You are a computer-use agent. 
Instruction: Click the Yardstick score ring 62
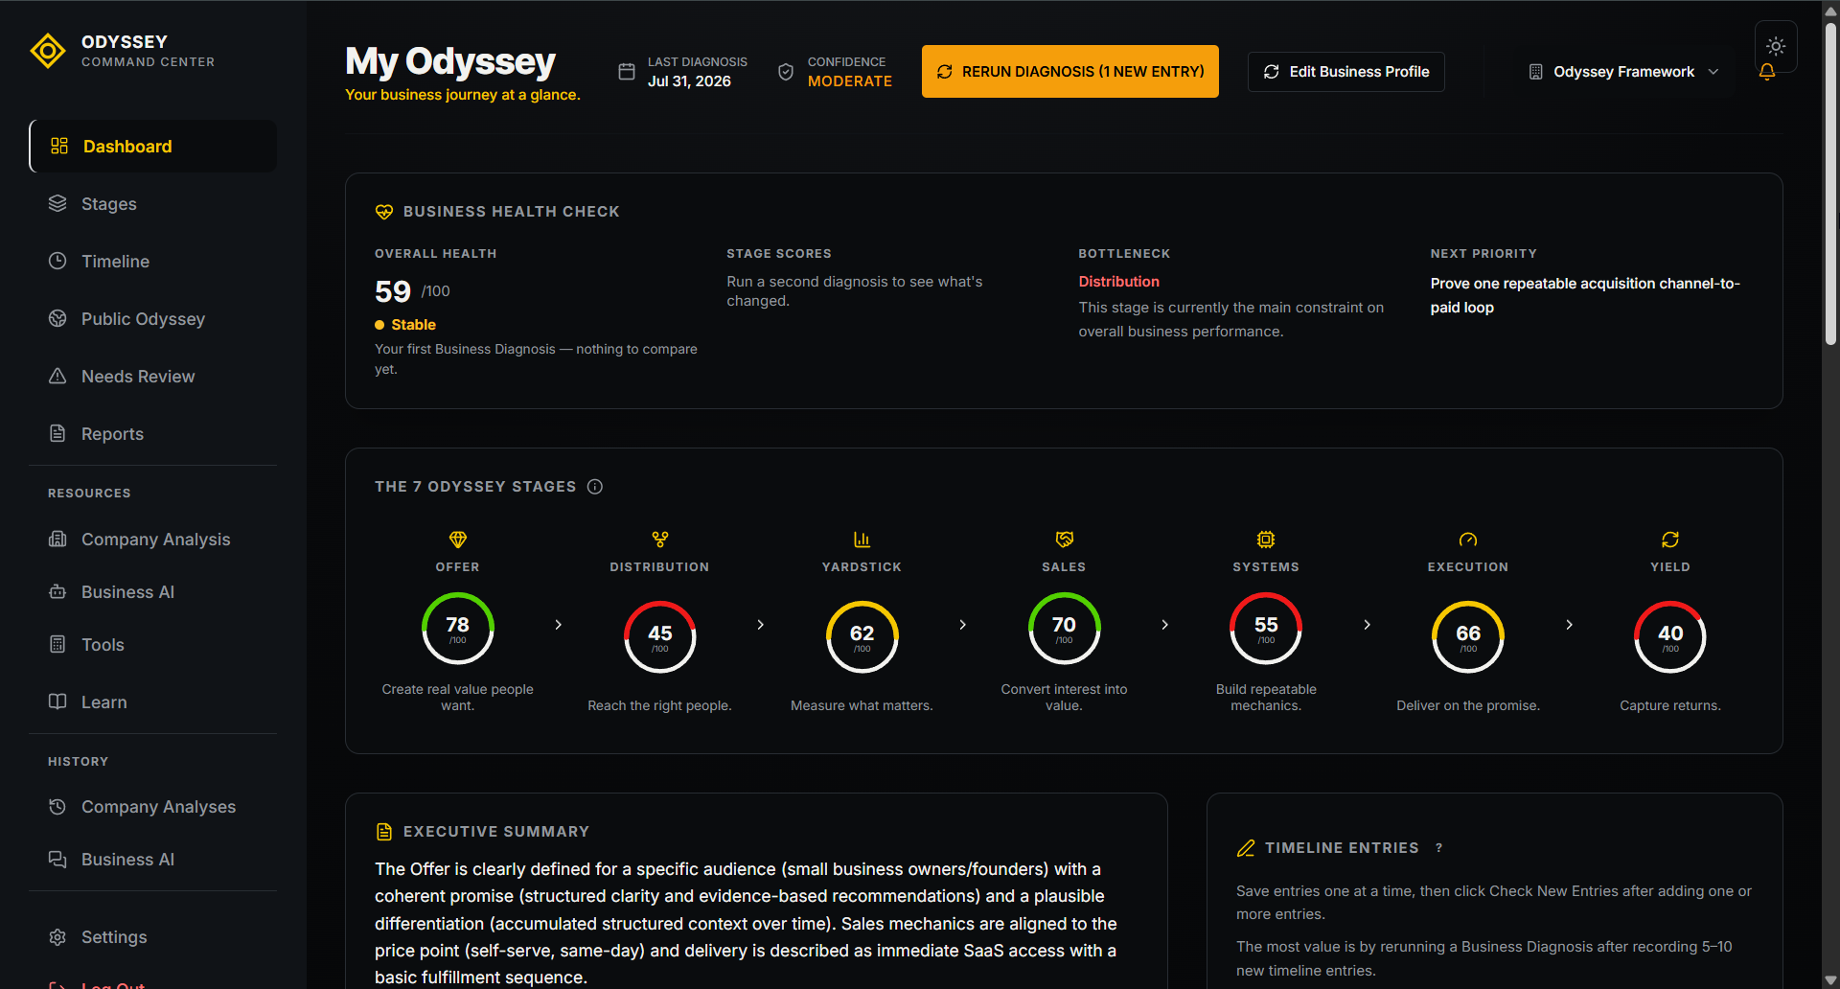(862, 636)
